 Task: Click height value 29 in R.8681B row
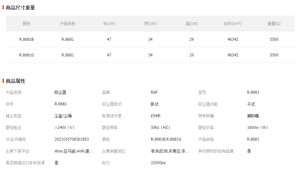[192, 39]
